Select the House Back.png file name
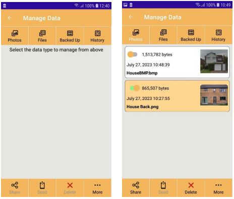Image resolution: width=234 pixels, height=199 pixels. click(x=143, y=107)
